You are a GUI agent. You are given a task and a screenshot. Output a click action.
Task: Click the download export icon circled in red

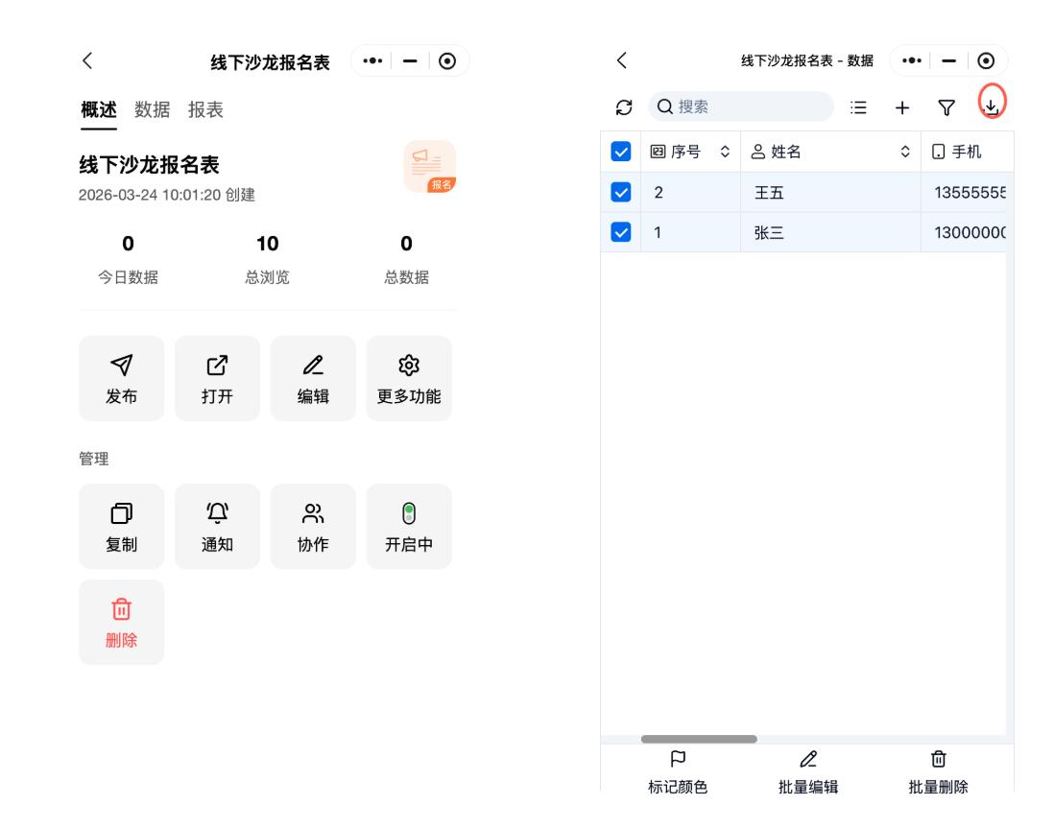[x=992, y=107]
